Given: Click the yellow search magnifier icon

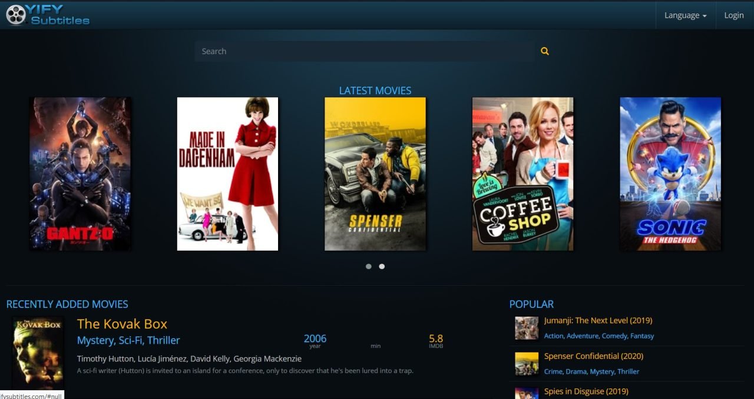Looking at the screenshot, I should (545, 51).
